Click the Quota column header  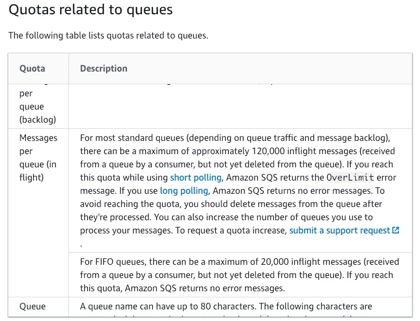[x=32, y=68]
